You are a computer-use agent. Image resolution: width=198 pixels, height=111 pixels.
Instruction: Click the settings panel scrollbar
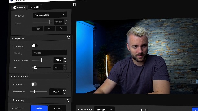(x=72, y=68)
